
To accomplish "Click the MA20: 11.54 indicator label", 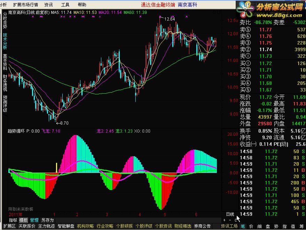I will pyautogui.click(x=110, y=13).
